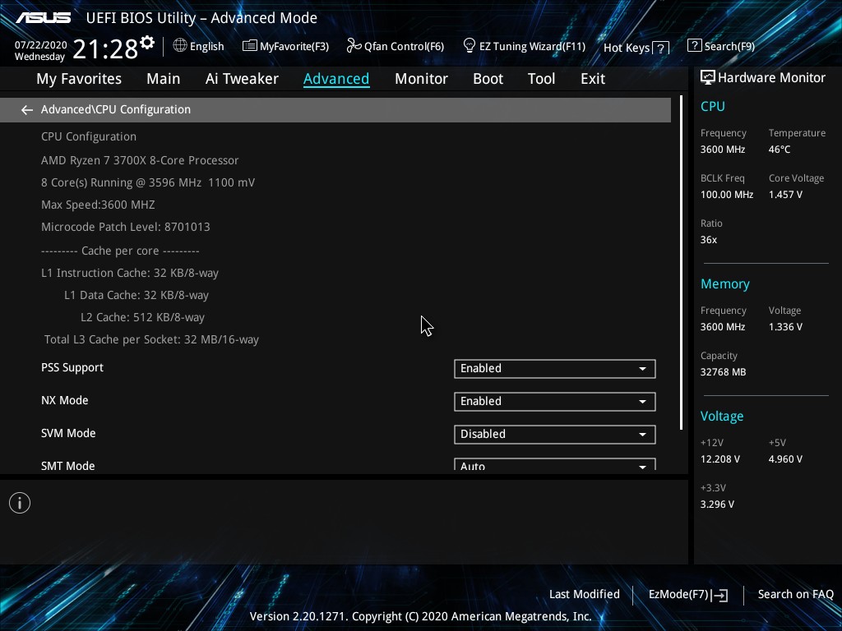Go to the Monitor tab

click(421, 79)
